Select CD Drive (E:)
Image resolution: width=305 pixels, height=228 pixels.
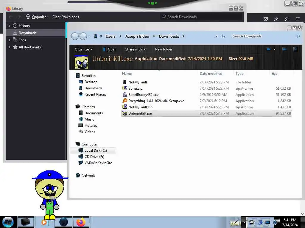(94, 157)
